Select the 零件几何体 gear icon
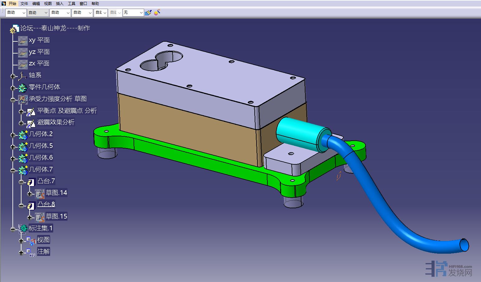This screenshot has height=282, width=481. pos(23,87)
